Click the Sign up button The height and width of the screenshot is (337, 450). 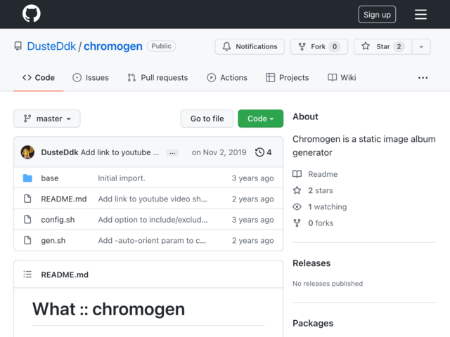[x=377, y=14]
